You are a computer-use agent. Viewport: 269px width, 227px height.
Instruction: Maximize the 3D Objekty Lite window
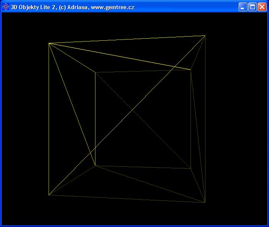pyautogui.click(x=252, y=7)
